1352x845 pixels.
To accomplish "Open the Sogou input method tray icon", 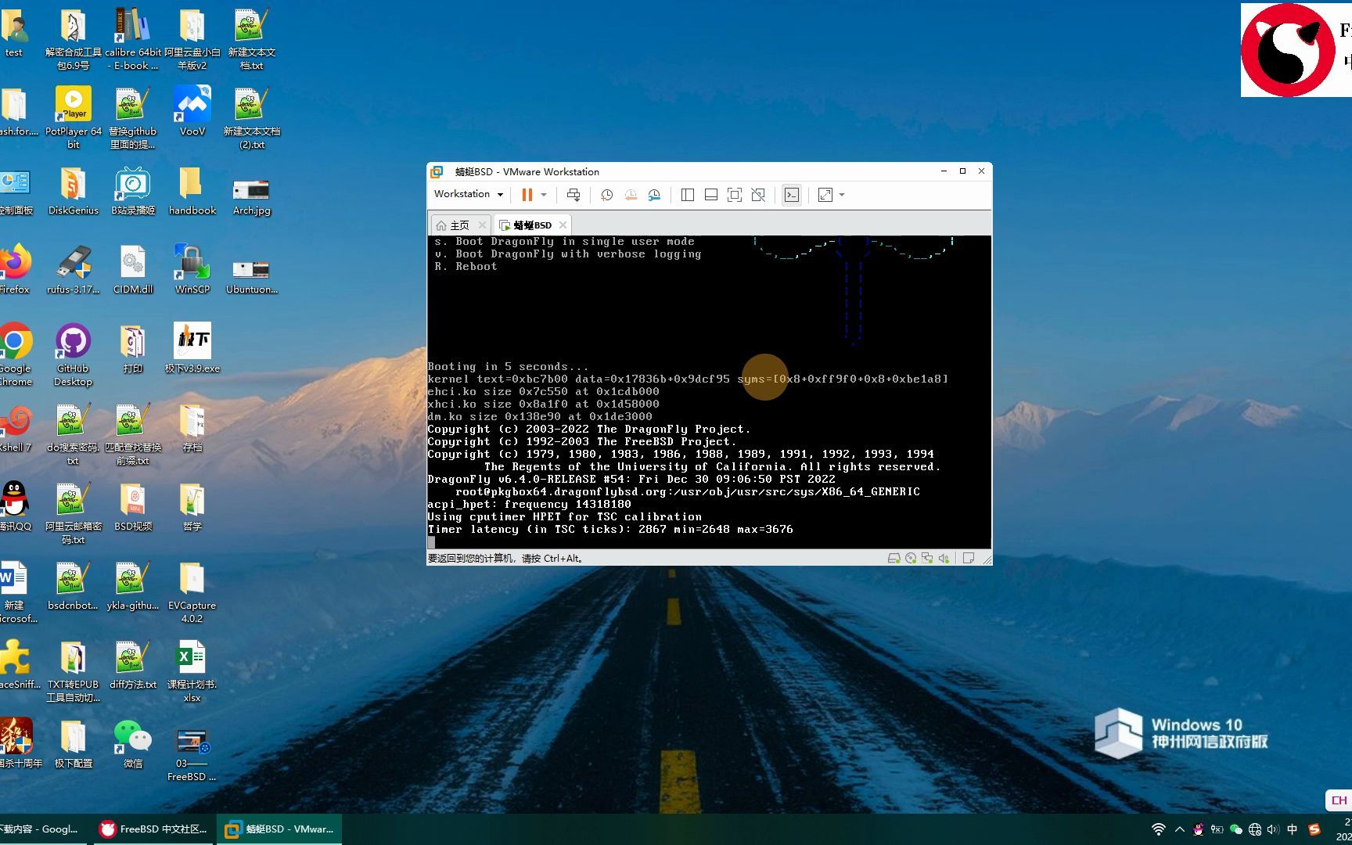I will (x=1314, y=829).
